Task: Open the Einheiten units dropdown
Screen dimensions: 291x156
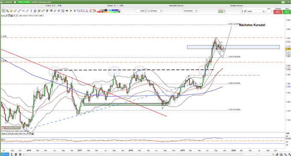Action: tap(155, 11)
